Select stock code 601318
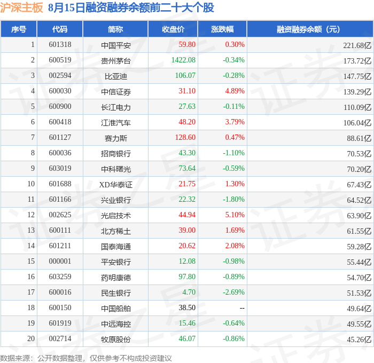The width and height of the screenshot is (374, 363). (60, 44)
